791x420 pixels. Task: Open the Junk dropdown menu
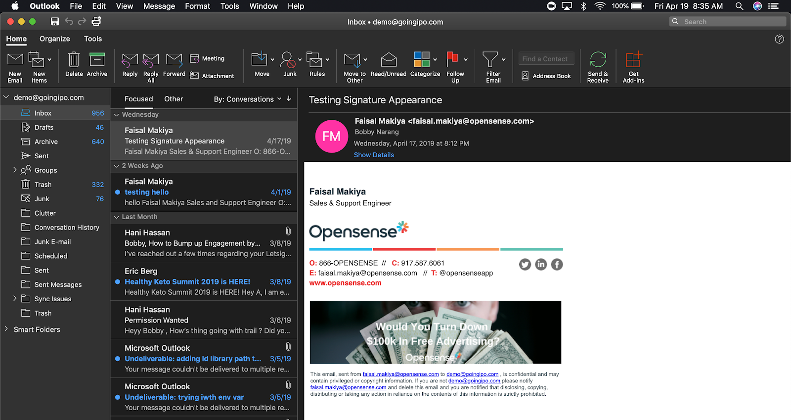click(x=300, y=59)
